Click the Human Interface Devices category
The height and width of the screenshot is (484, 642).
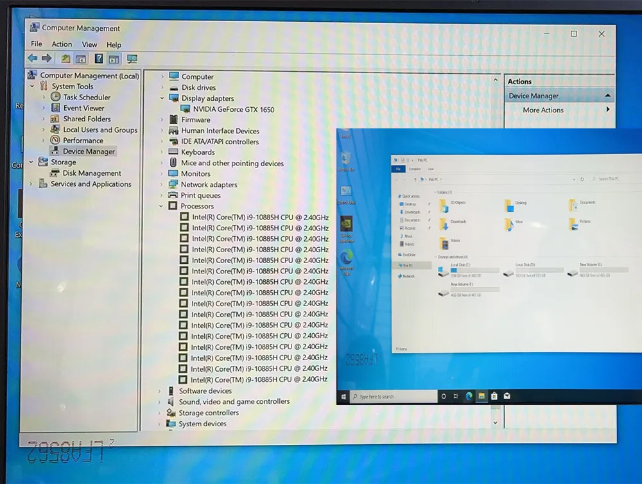[220, 130]
